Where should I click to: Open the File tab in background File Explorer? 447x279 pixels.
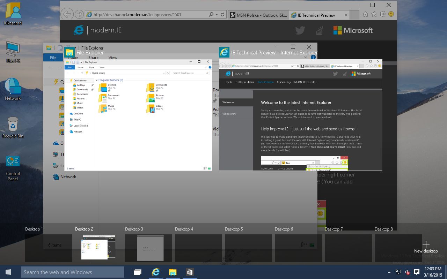(x=53, y=58)
